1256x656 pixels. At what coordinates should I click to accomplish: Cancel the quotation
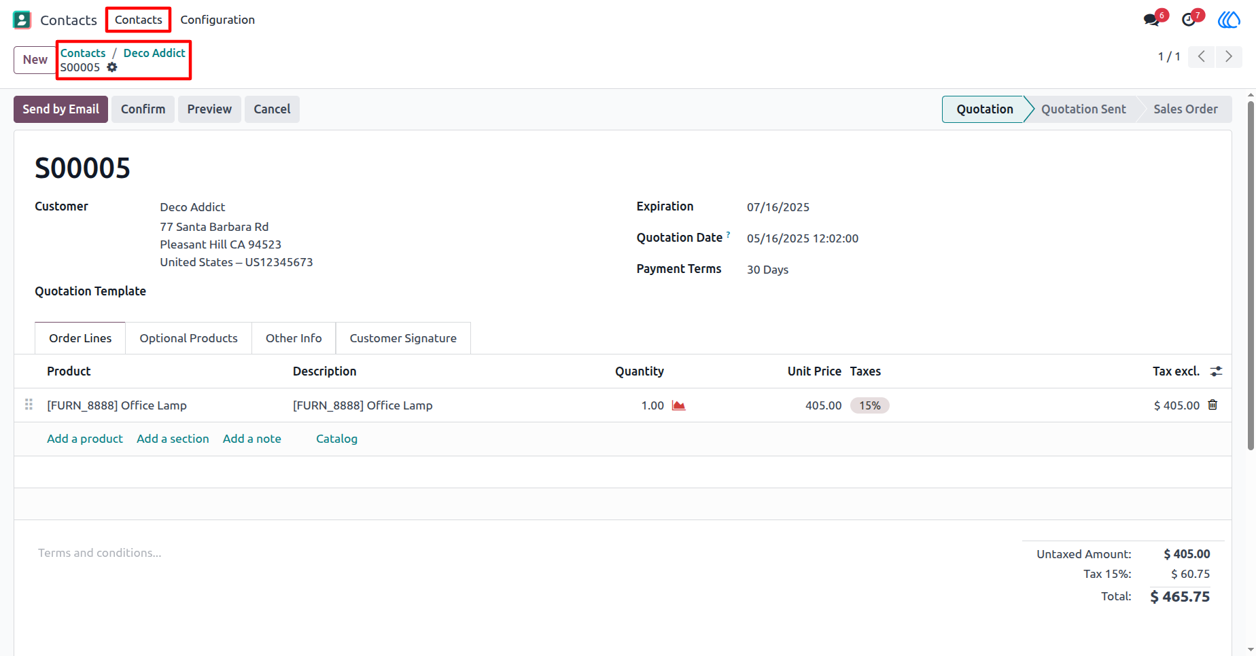pyautogui.click(x=272, y=109)
